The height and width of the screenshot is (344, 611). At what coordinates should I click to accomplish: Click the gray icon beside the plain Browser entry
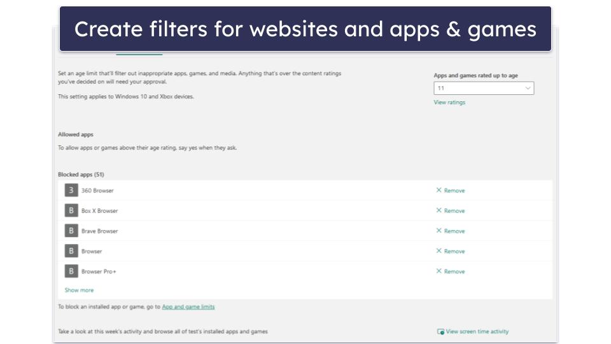tap(71, 251)
